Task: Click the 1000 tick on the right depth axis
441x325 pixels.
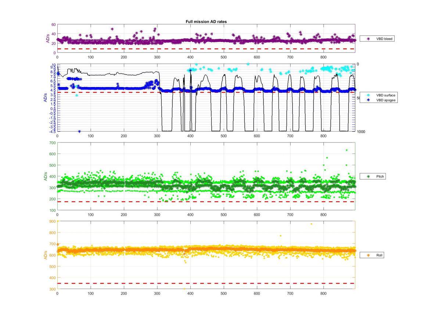Action: click(361, 131)
